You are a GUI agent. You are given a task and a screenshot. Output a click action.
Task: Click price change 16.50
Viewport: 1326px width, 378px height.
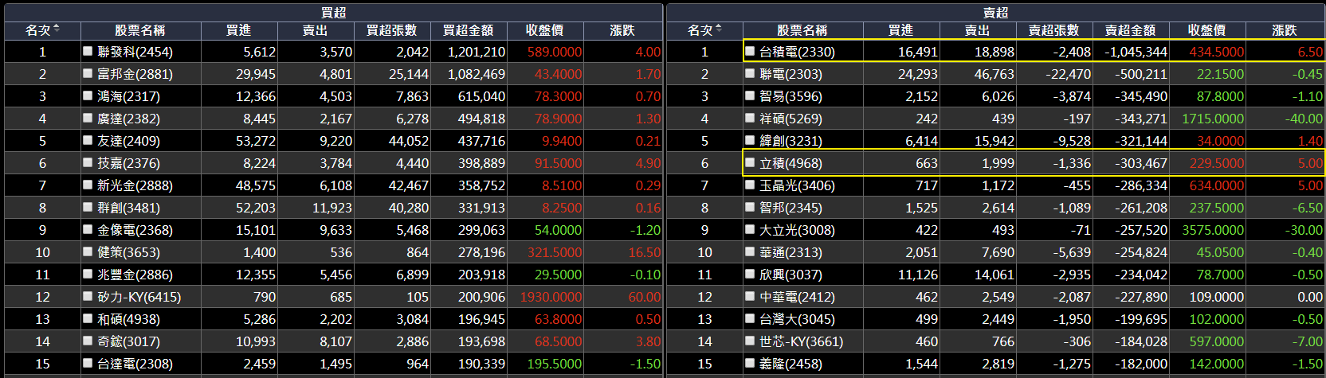point(645,252)
